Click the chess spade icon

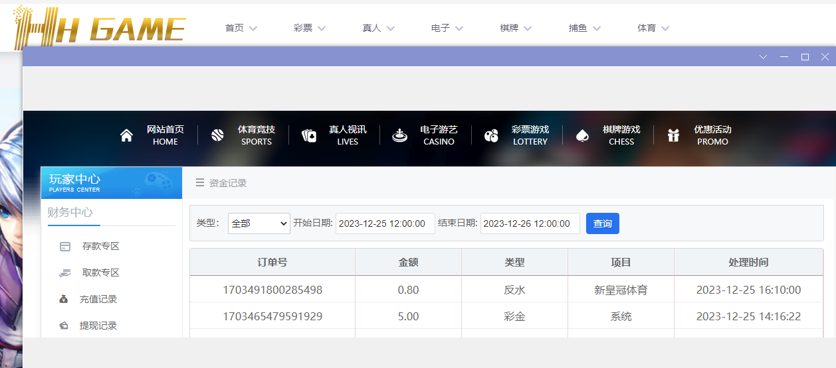(x=582, y=135)
